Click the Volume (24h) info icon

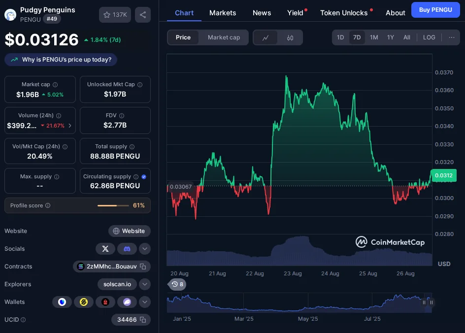[59, 116]
